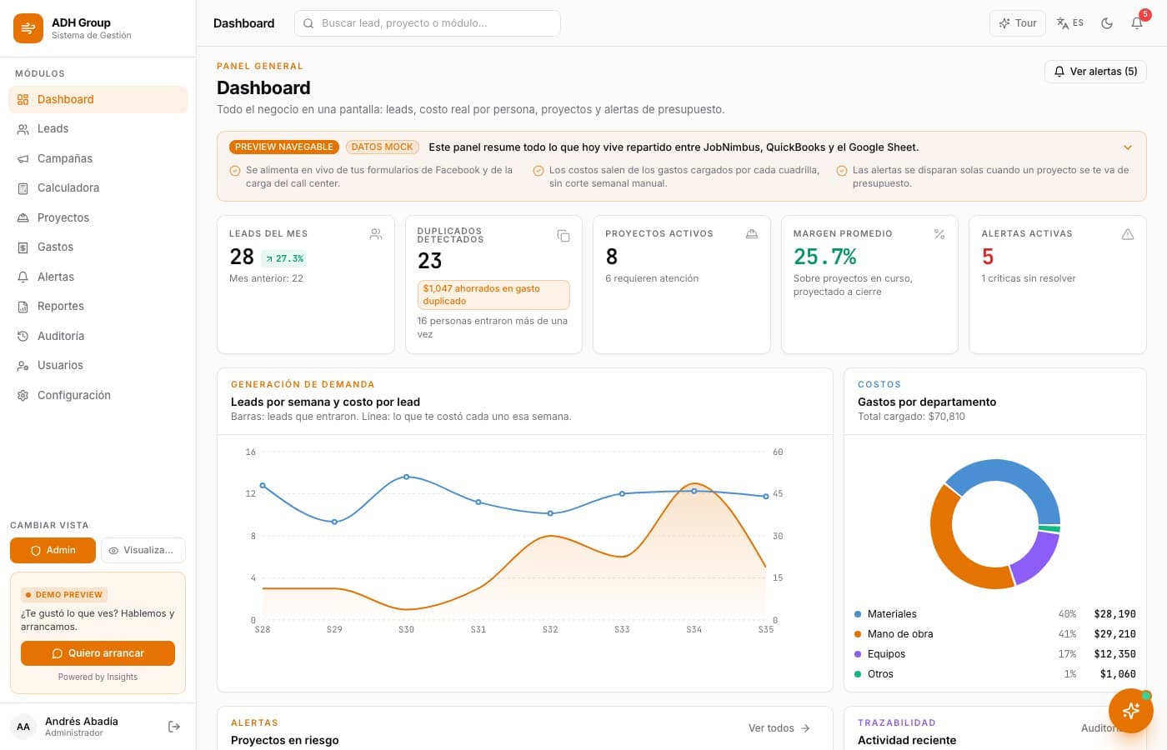
Task: Click the 'PREVIEW NAVEGABLE' tag
Action: coord(284,147)
